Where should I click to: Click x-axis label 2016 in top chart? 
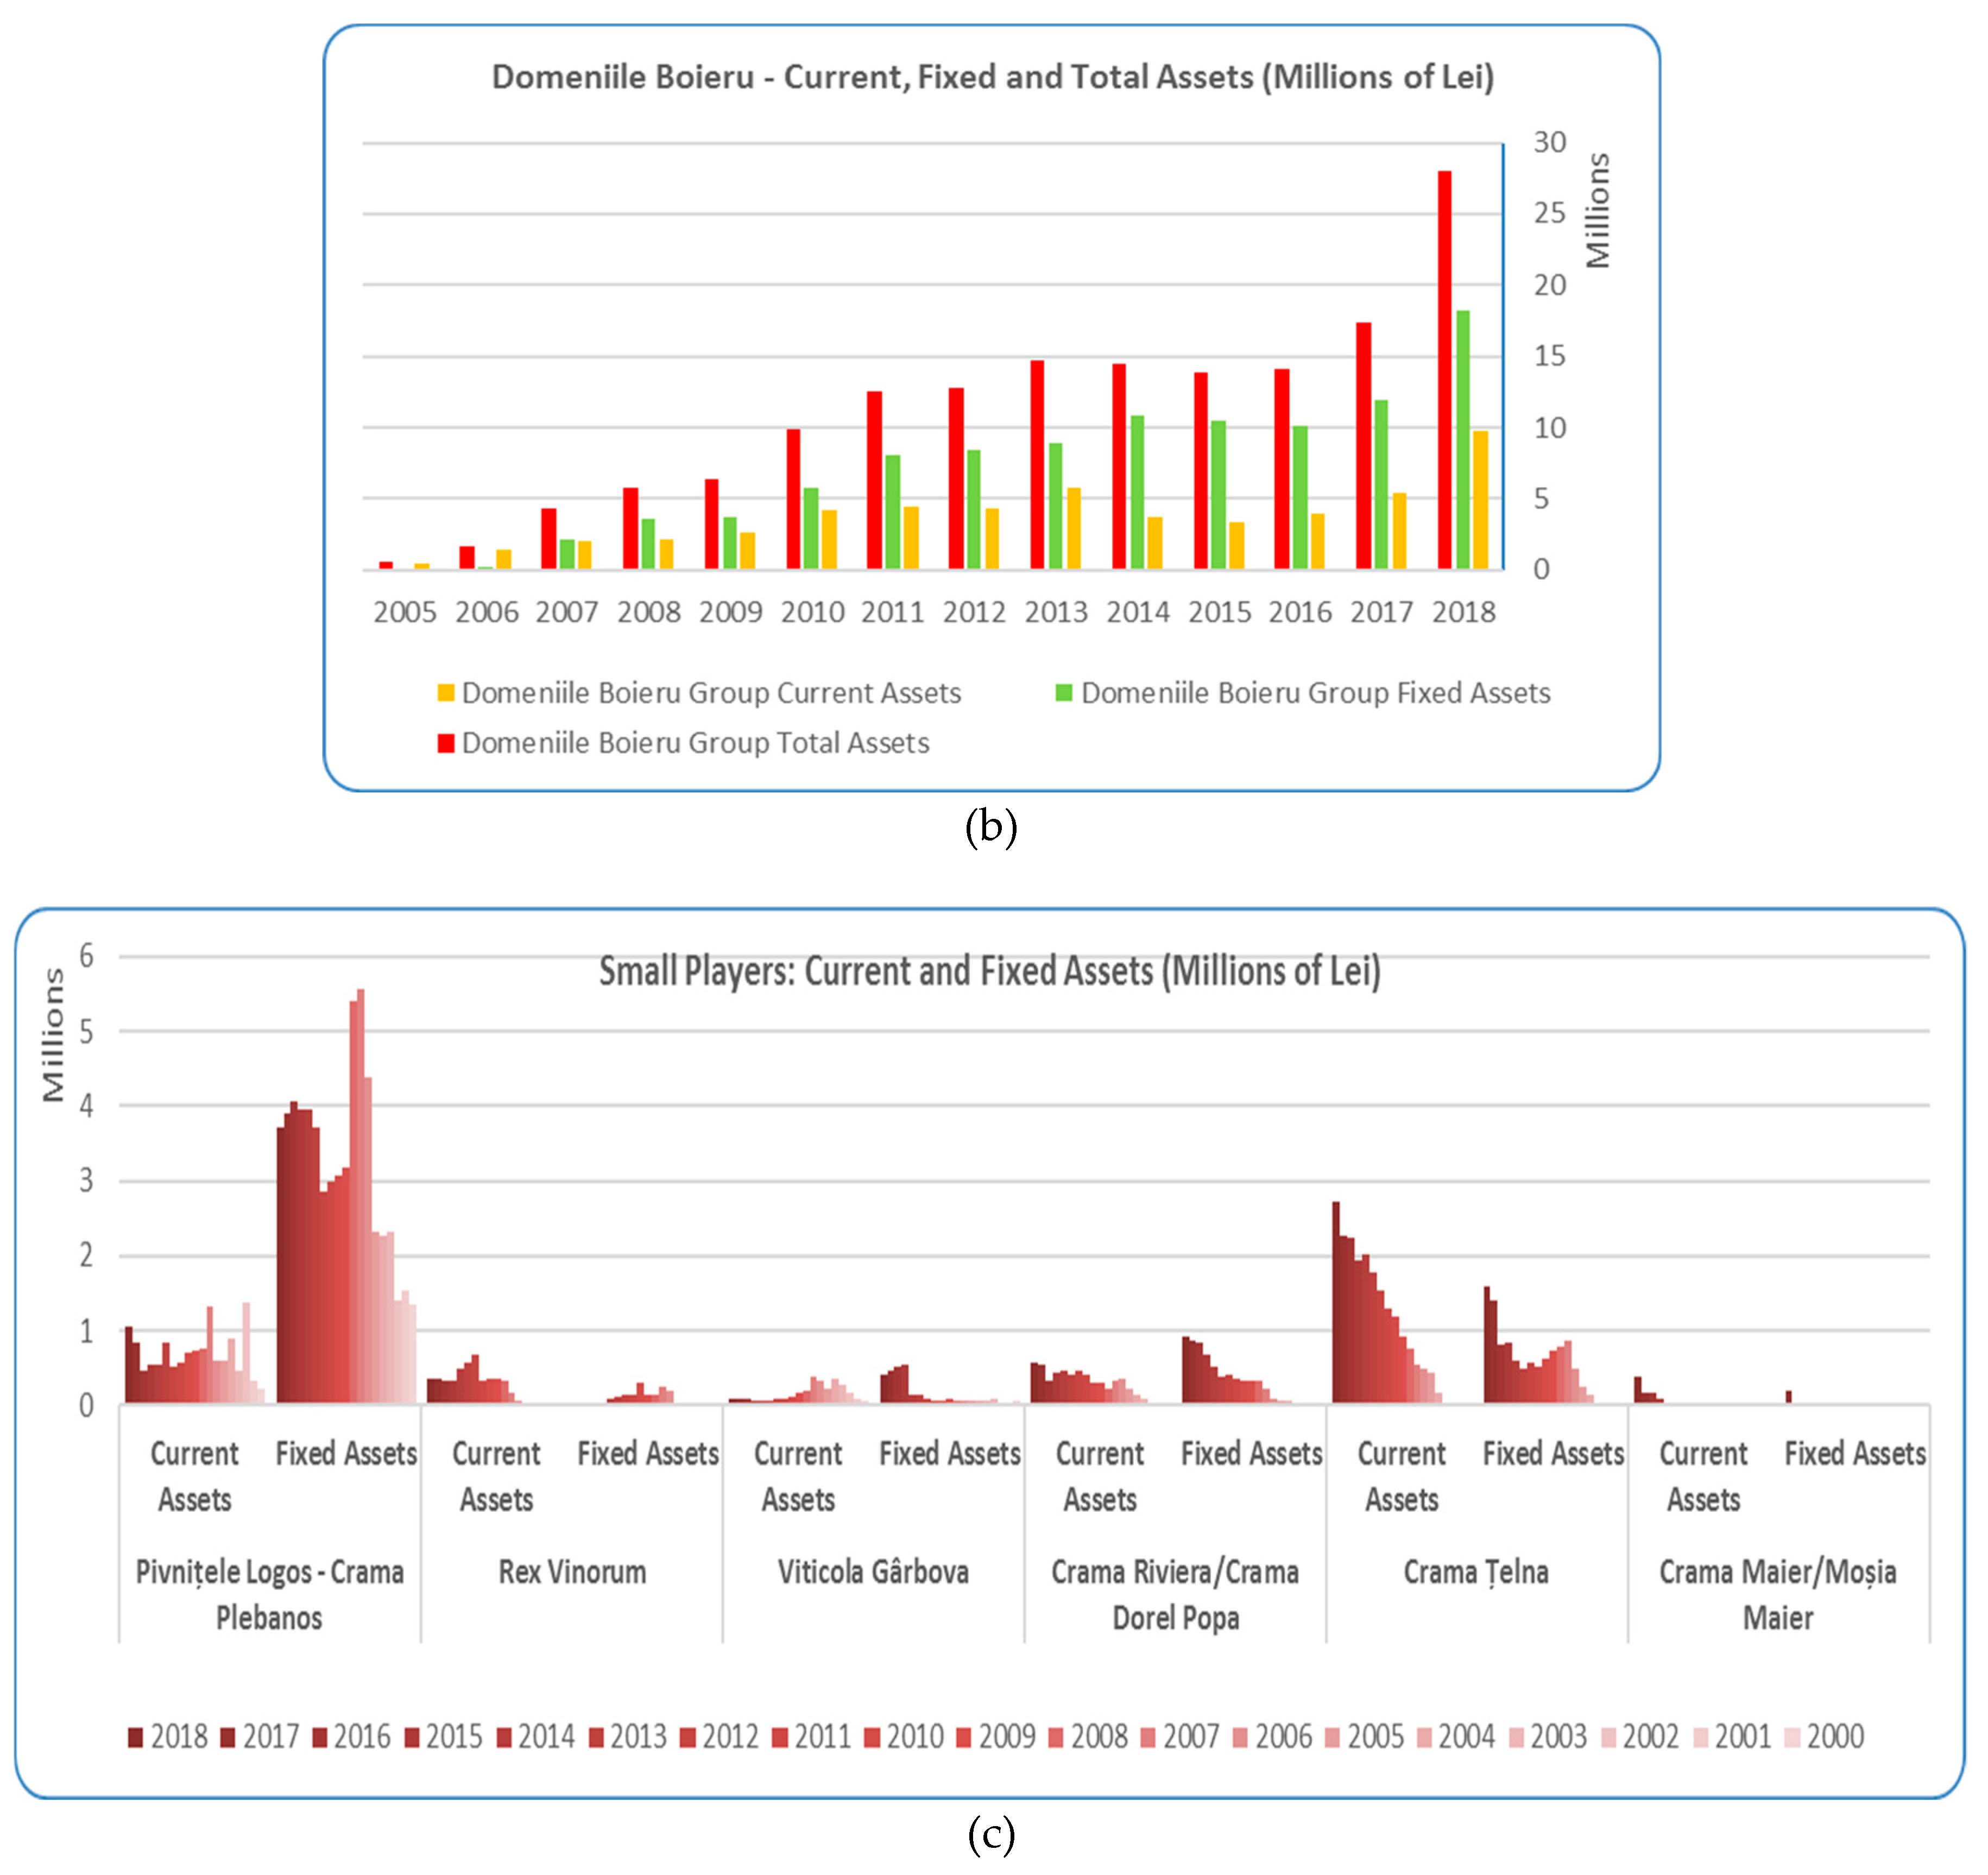tap(1300, 612)
